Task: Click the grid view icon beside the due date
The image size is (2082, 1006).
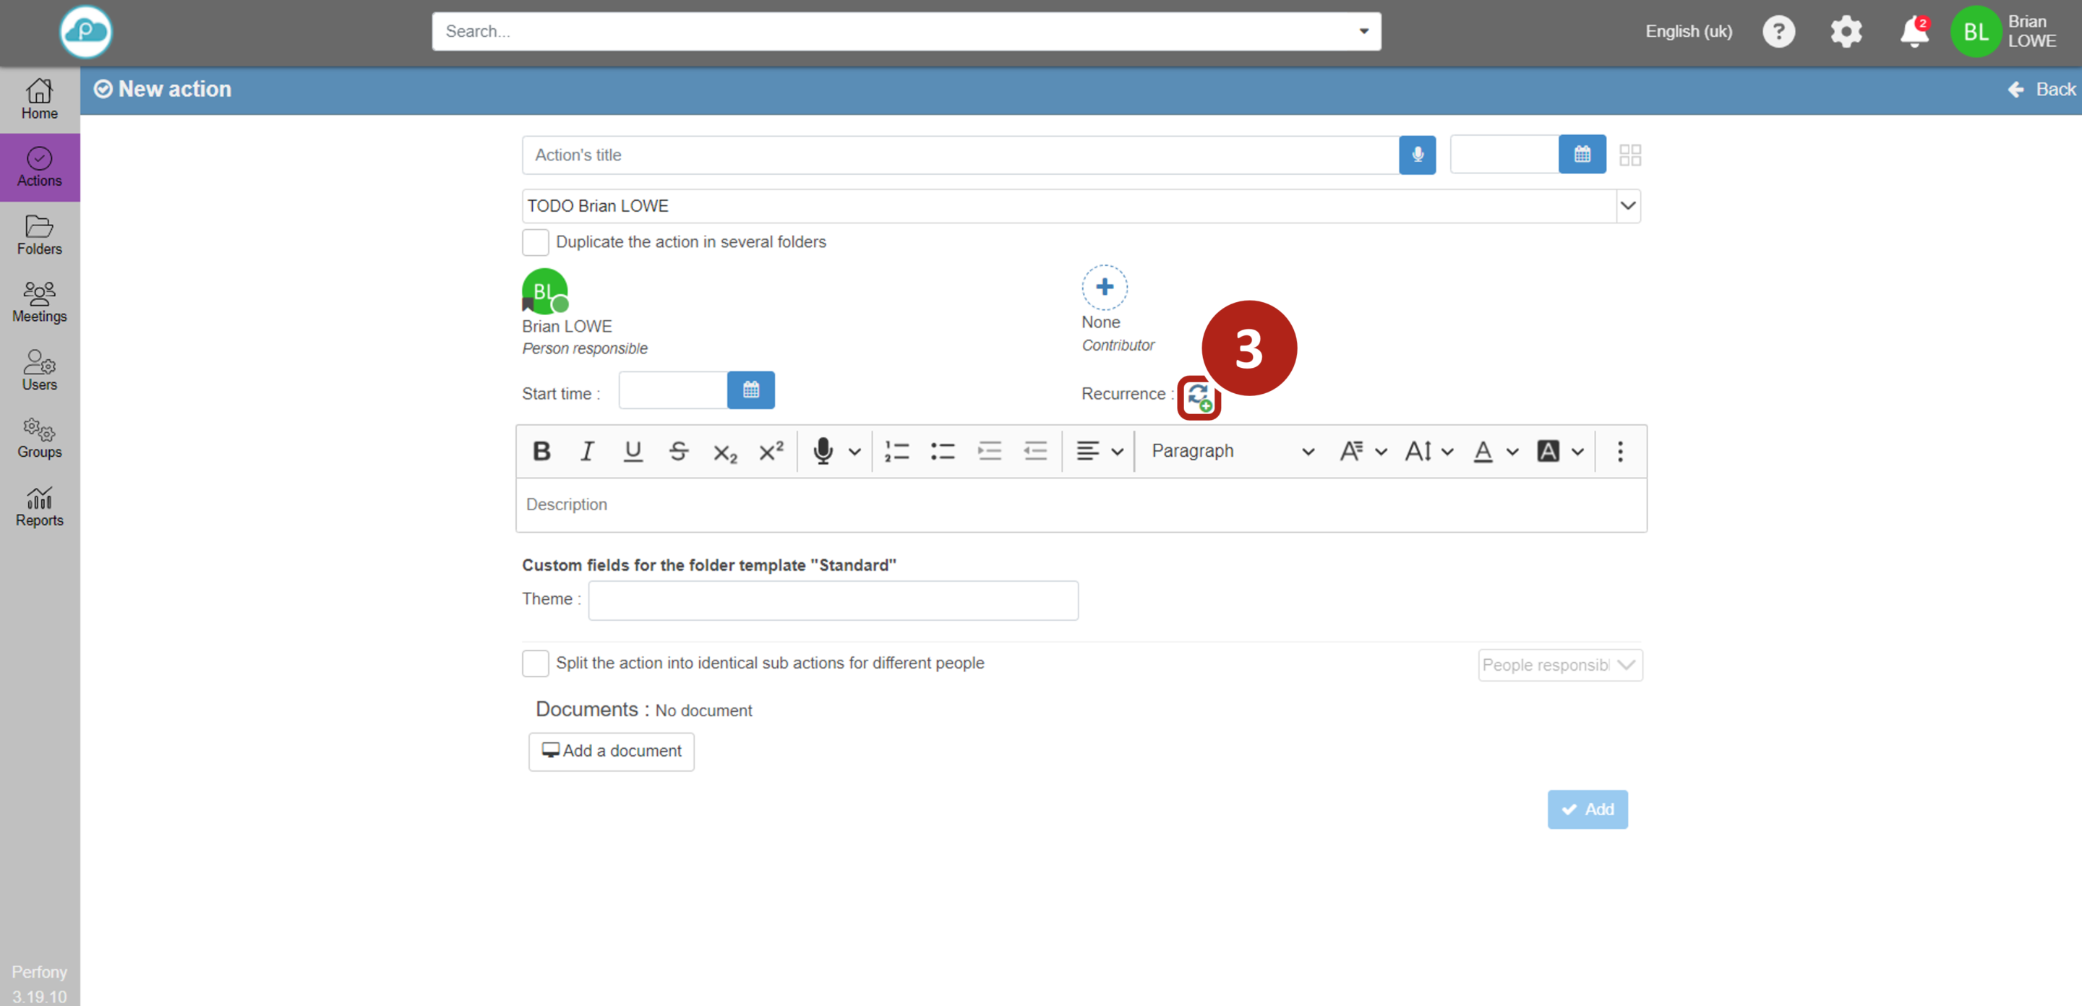Action: (1629, 155)
